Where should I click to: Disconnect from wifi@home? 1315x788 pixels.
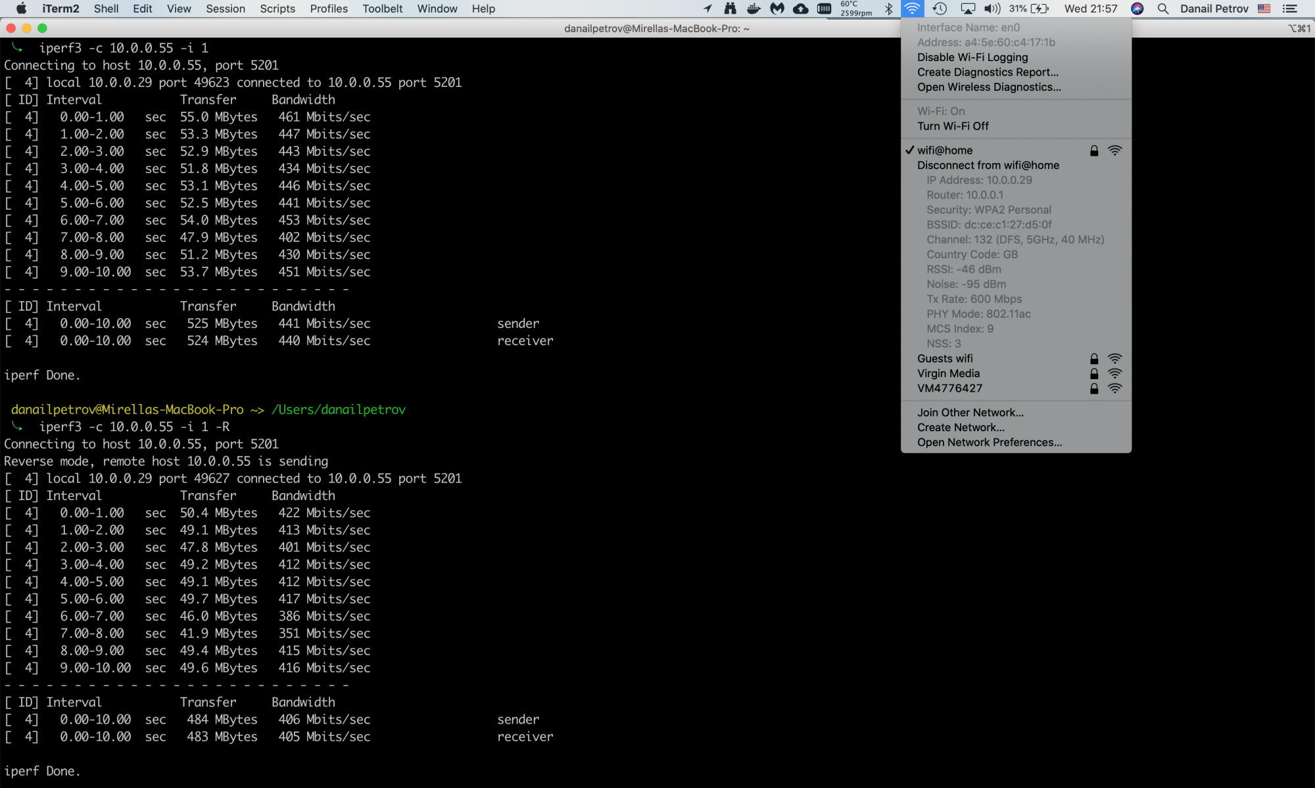(988, 165)
